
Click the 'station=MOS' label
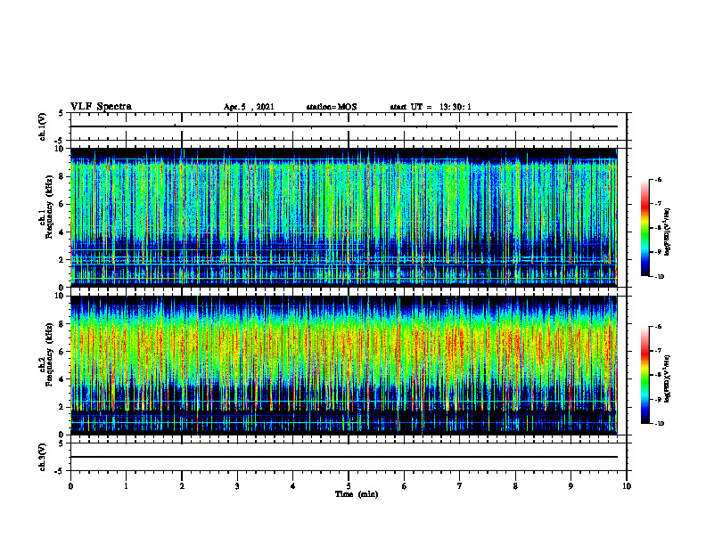click(332, 107)
